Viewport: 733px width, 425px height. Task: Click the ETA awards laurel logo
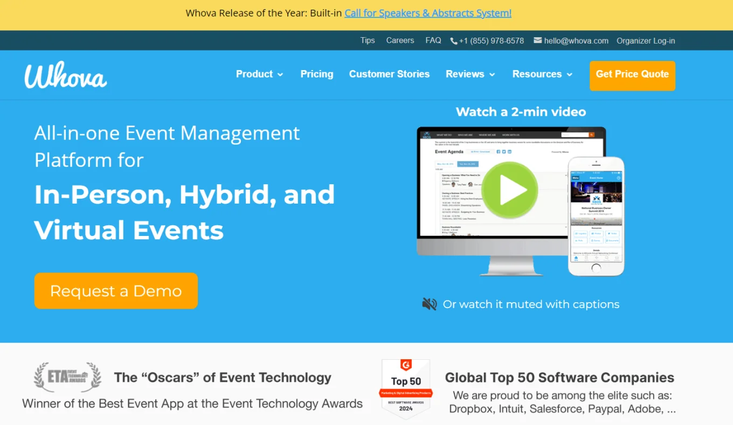tap(67, 377)
